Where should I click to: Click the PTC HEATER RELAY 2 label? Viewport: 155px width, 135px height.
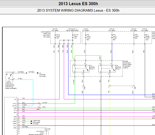pyautogui.click(x=92, y=67)
